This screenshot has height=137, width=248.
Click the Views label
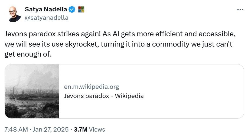pos(97,129)
